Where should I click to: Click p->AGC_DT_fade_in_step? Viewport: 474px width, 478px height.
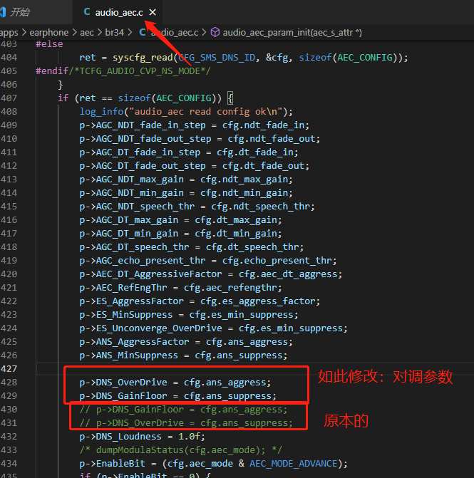[x=140, y=152]
